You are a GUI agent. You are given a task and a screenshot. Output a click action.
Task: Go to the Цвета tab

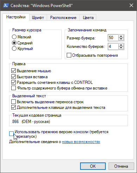88,18
